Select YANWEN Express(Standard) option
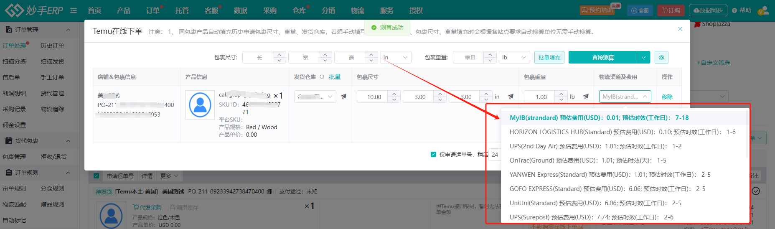 pyautogui.click(x=625, y=175)
